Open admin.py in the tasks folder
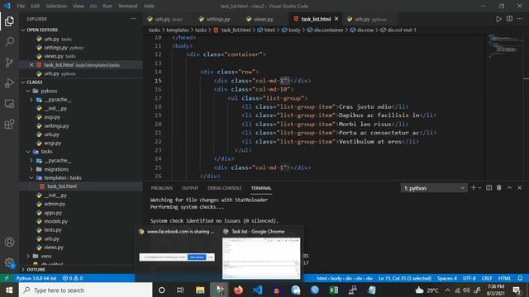Image resolution: width=529 pixels, height=297 pixels. [x=55, y=204]
